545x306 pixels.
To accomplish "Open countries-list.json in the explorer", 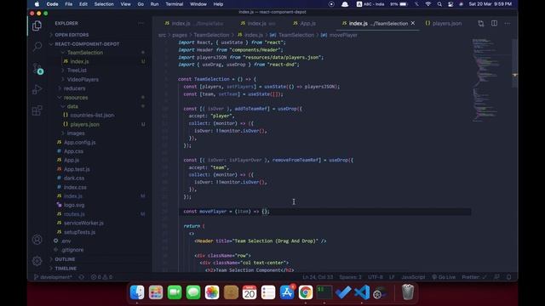I will point(92,116).
